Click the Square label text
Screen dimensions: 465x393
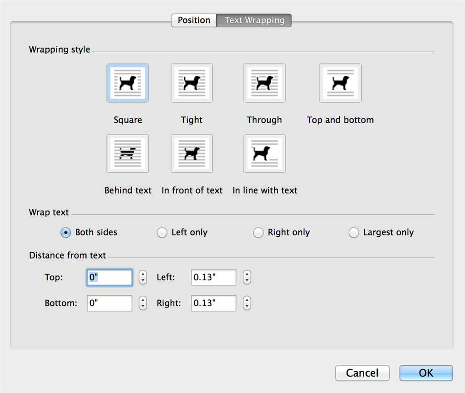[128, 120]
